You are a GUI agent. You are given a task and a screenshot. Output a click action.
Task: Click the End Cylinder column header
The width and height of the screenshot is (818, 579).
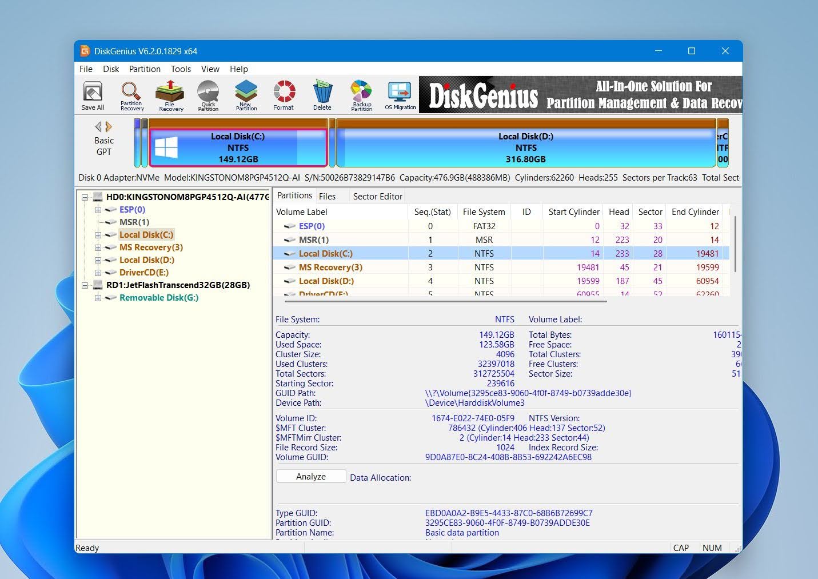point(695,212)
